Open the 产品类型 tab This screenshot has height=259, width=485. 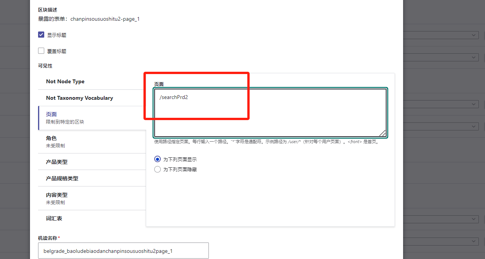[92, 162]
